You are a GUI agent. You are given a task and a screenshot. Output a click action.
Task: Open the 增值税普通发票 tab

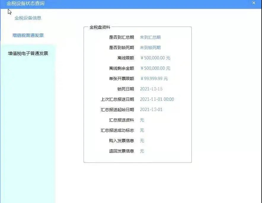pos(28,35)
